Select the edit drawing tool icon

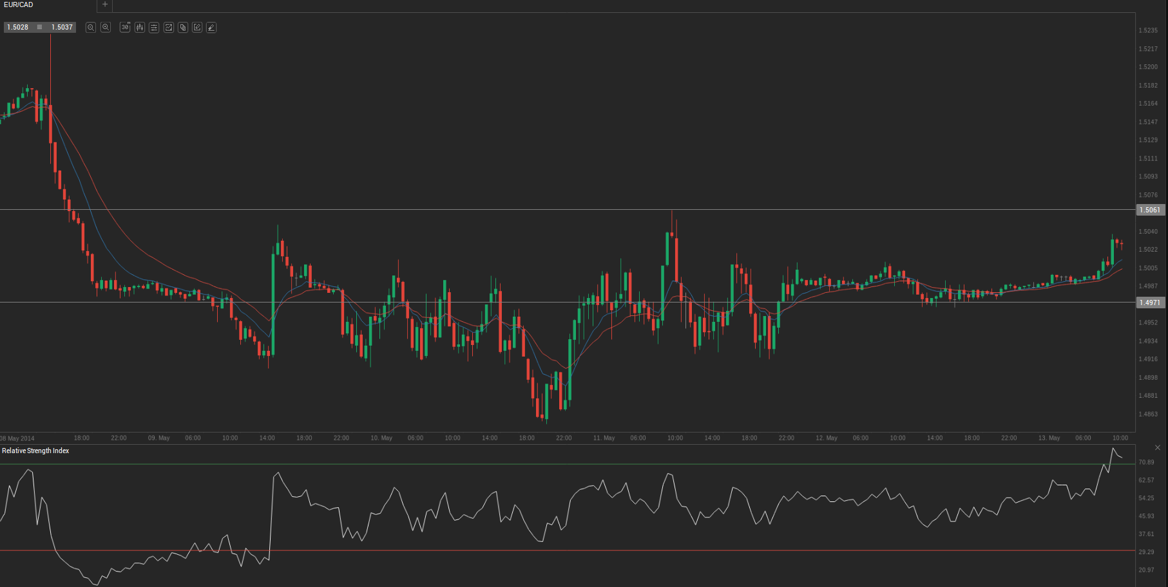[197, 28]
